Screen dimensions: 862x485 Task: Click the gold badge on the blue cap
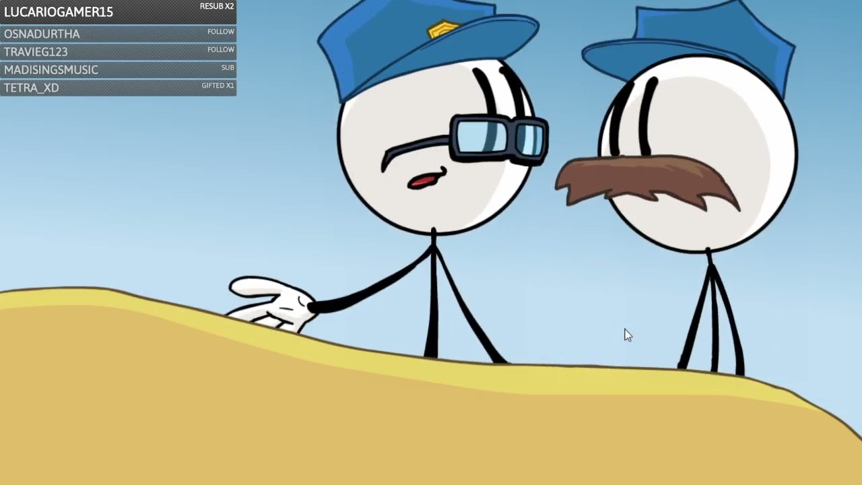(444, 29)
